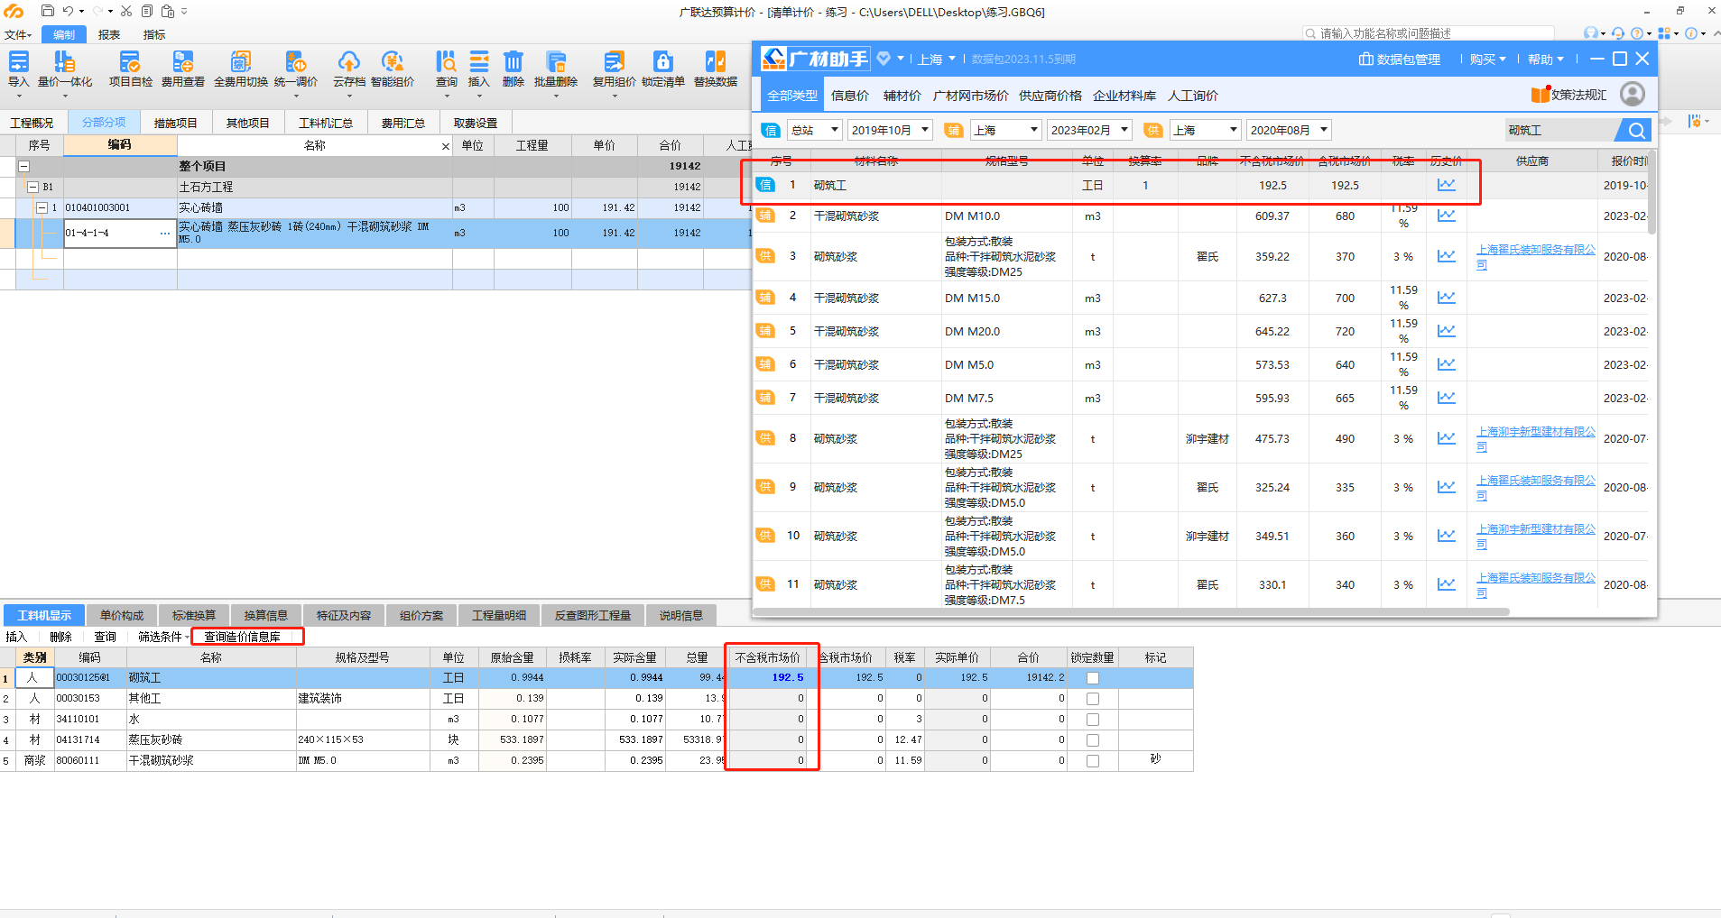Open 上海泖宇新型建材有限公司 link in row 8
Image resolution: width=1721 pixels, height=918 pixels.
[x=1536, y=439]
